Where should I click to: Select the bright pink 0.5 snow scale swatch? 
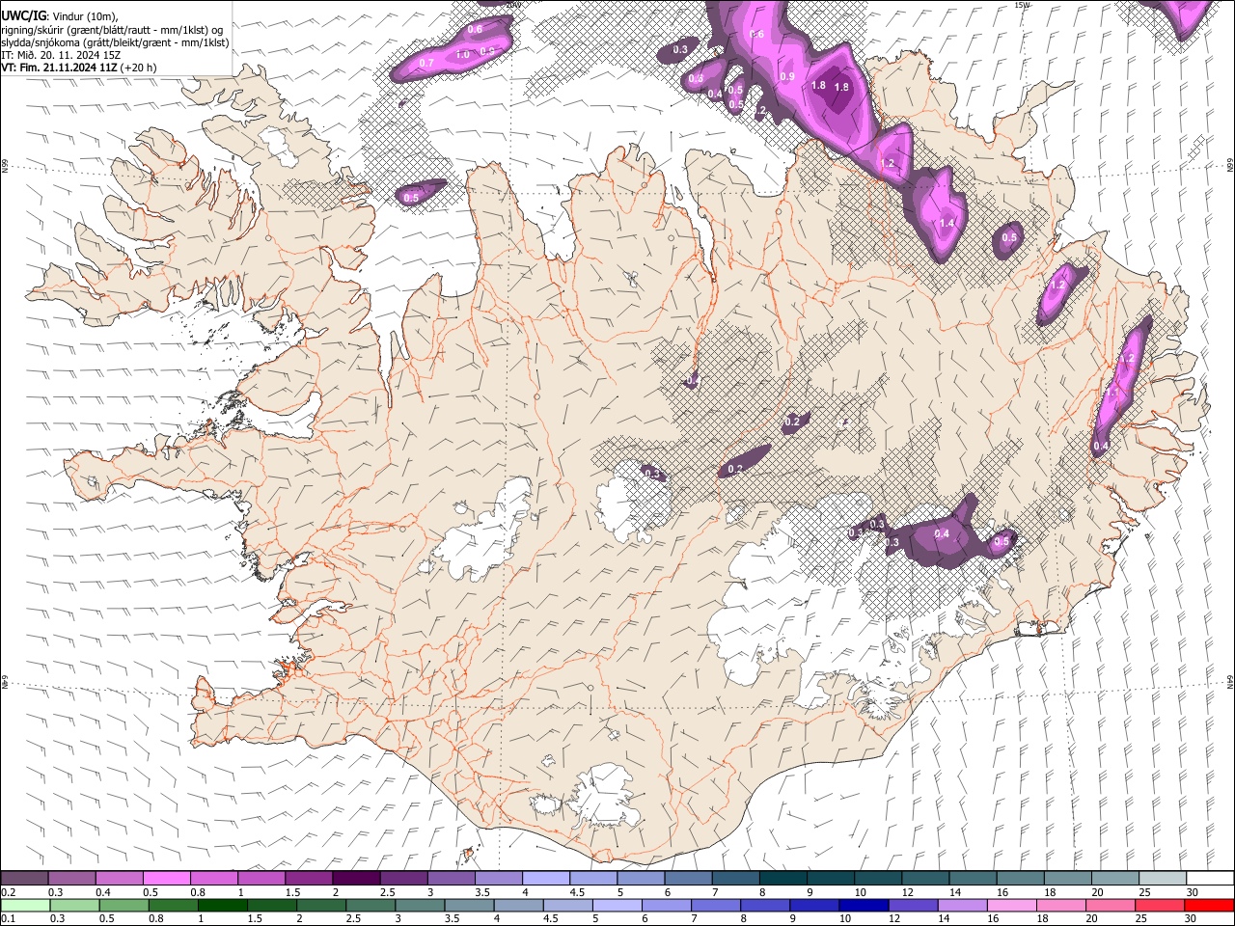click(167, 879)
